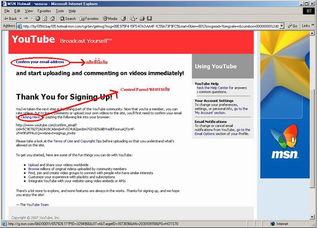Click inside the Address URL field

pos(151,26)
